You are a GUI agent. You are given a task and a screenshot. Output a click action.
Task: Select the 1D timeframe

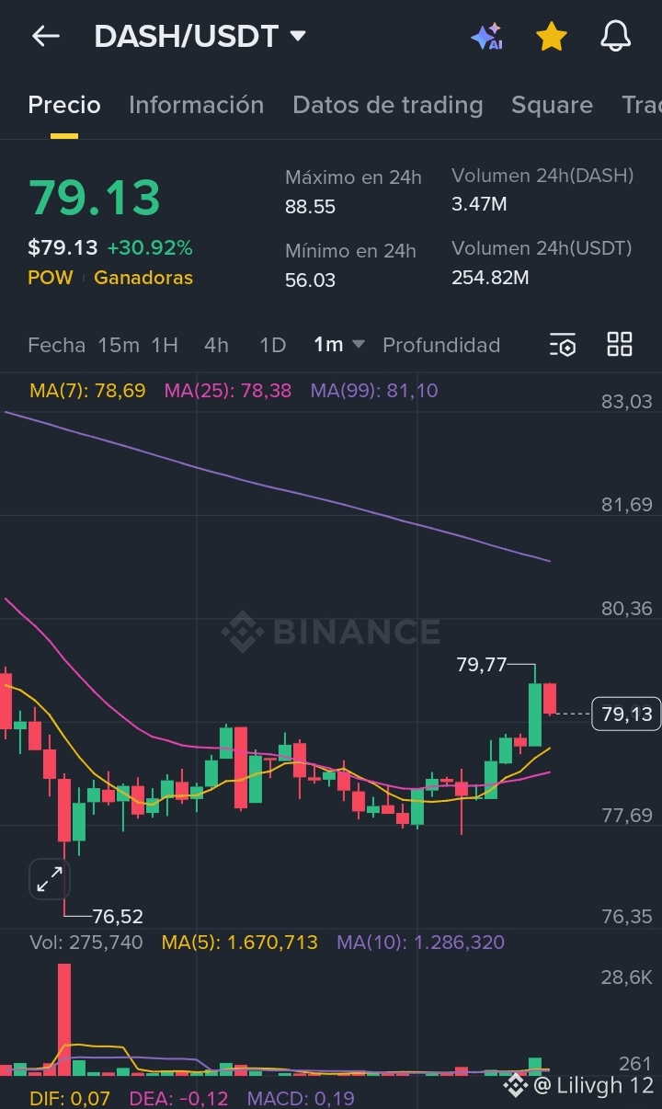click(x=272, y=345)
